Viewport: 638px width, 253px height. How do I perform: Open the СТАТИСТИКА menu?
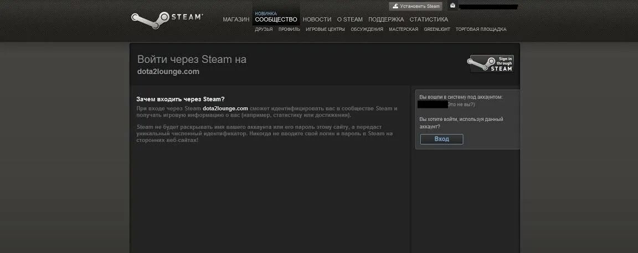429,19
